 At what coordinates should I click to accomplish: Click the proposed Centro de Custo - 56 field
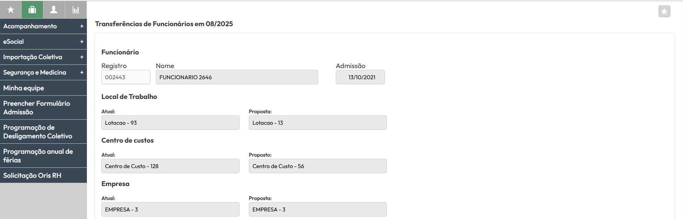coord(317,166)
